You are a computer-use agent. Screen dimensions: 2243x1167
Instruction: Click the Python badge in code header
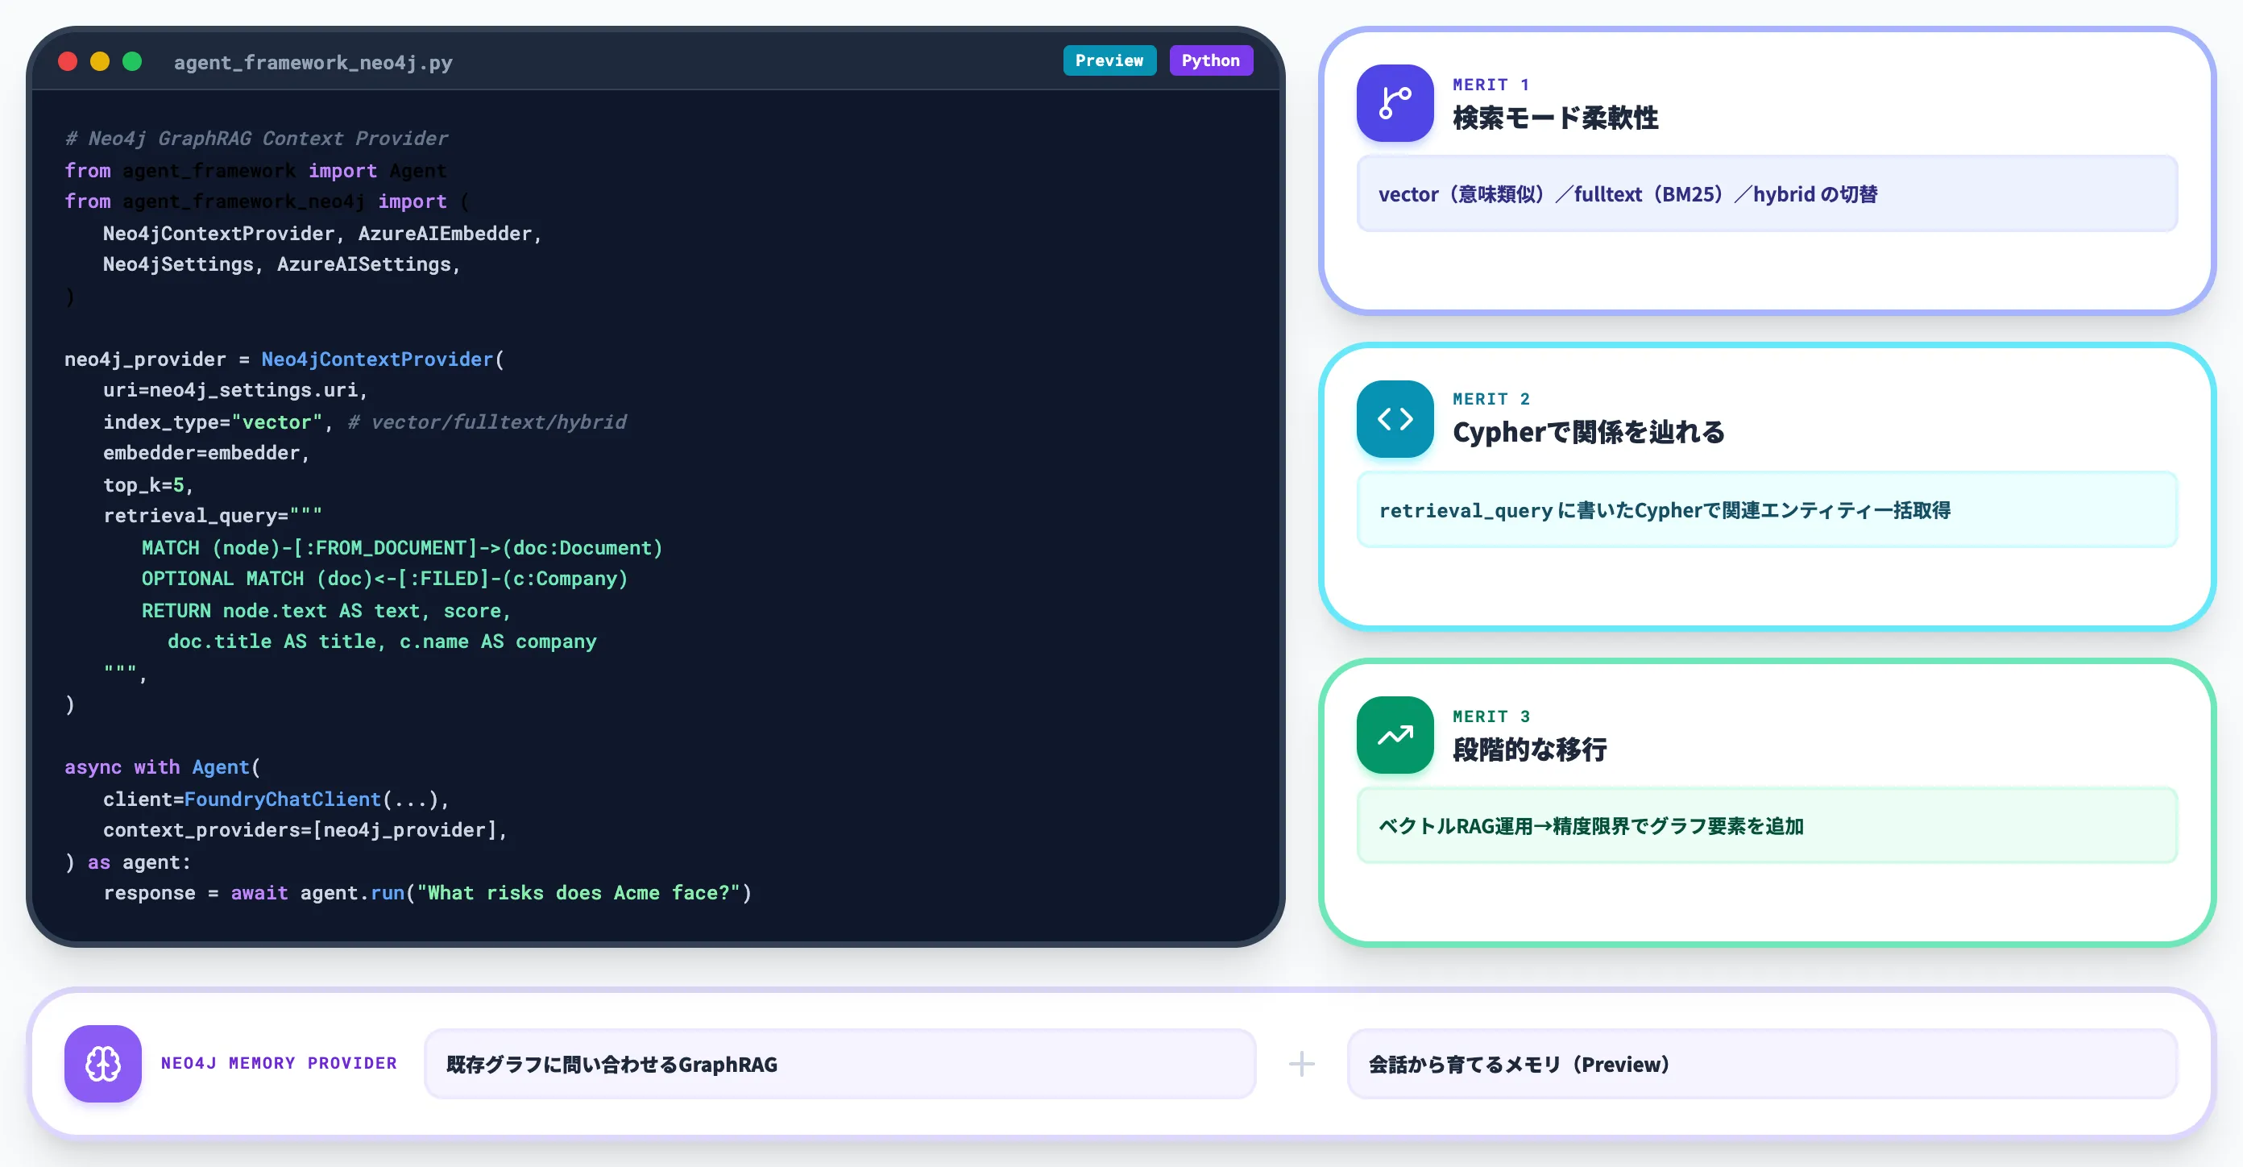[1210, 60]
